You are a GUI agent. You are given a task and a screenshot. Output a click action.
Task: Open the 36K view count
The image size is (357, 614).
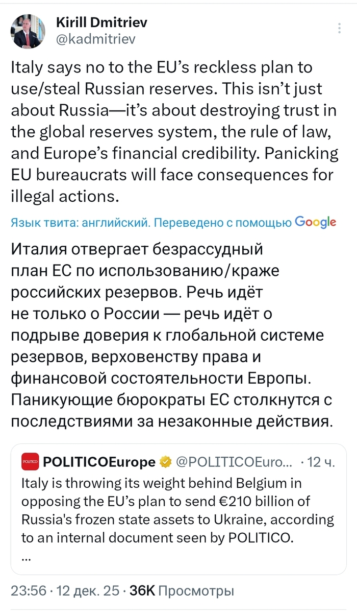point(142,592)
